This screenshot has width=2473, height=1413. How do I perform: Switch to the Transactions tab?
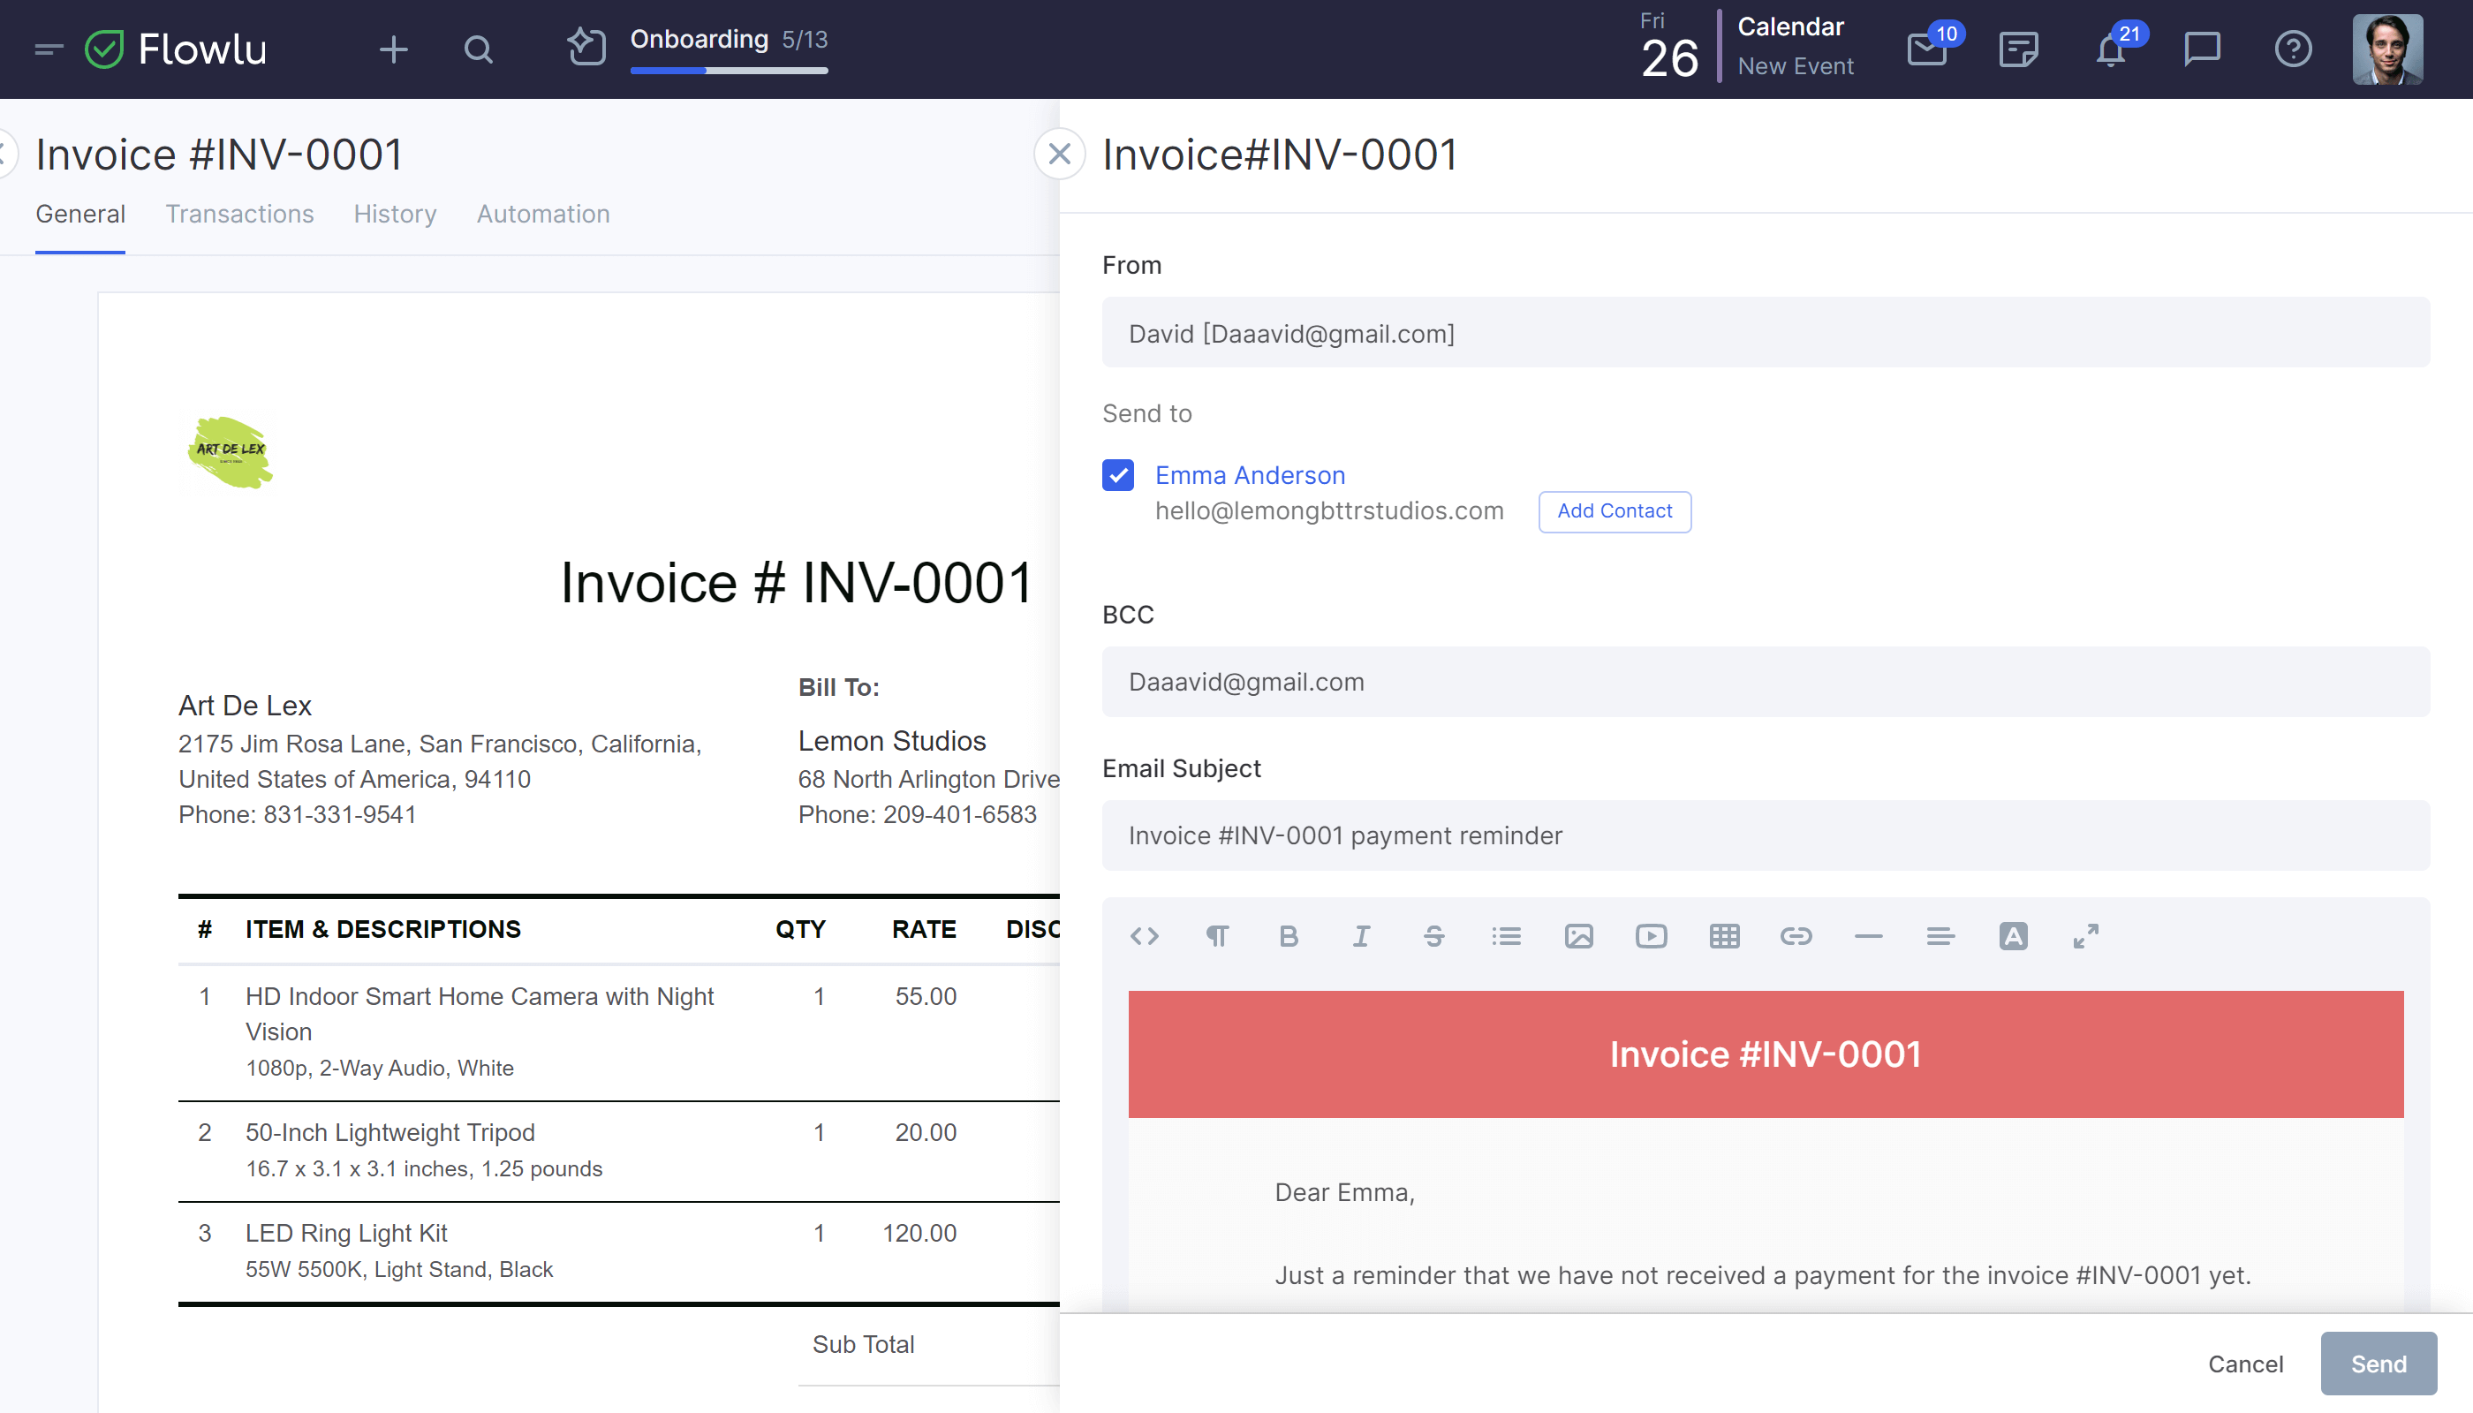(239, 214)
